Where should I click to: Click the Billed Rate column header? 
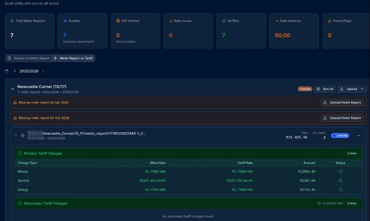158,163
